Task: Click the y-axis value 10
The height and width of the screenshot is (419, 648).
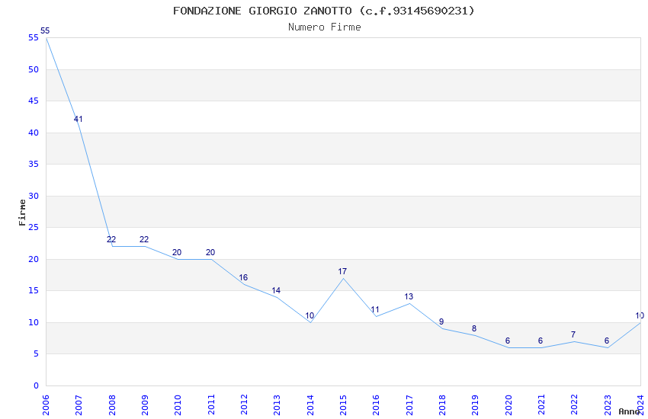Action: tap(34, 322)
